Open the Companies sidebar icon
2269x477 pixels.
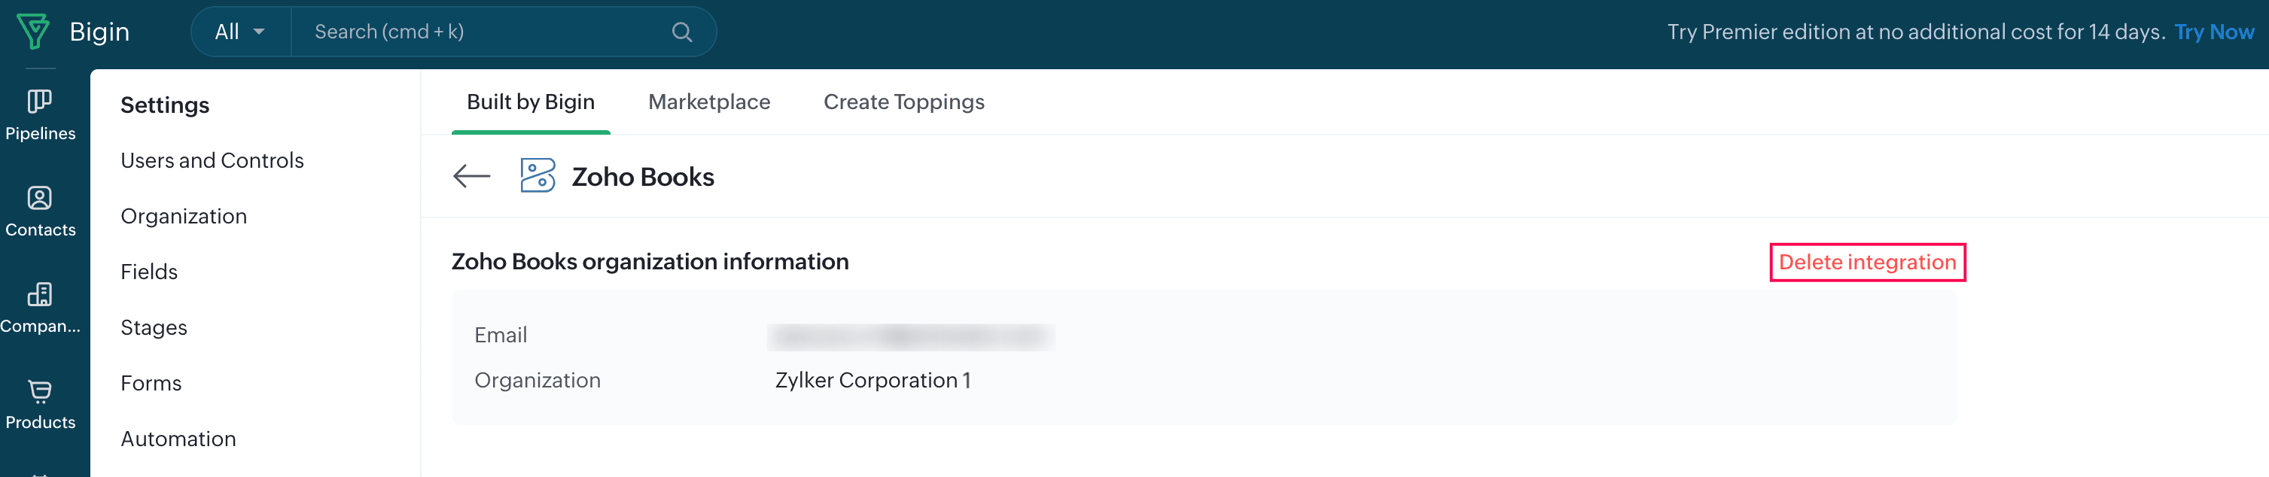[x=40, y=295]
